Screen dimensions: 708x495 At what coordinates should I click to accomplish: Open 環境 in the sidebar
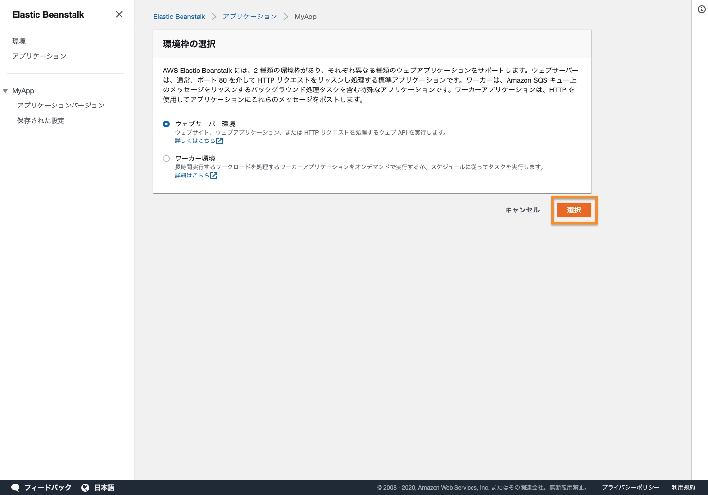tap(19, 41)
